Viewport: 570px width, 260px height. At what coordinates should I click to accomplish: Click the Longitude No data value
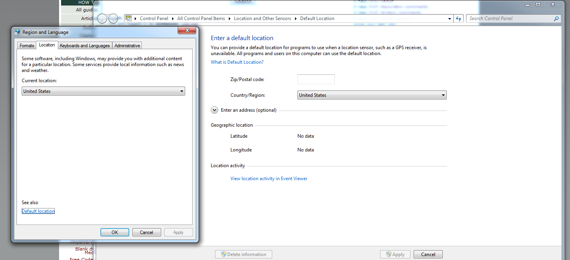(x=306, y=150)
